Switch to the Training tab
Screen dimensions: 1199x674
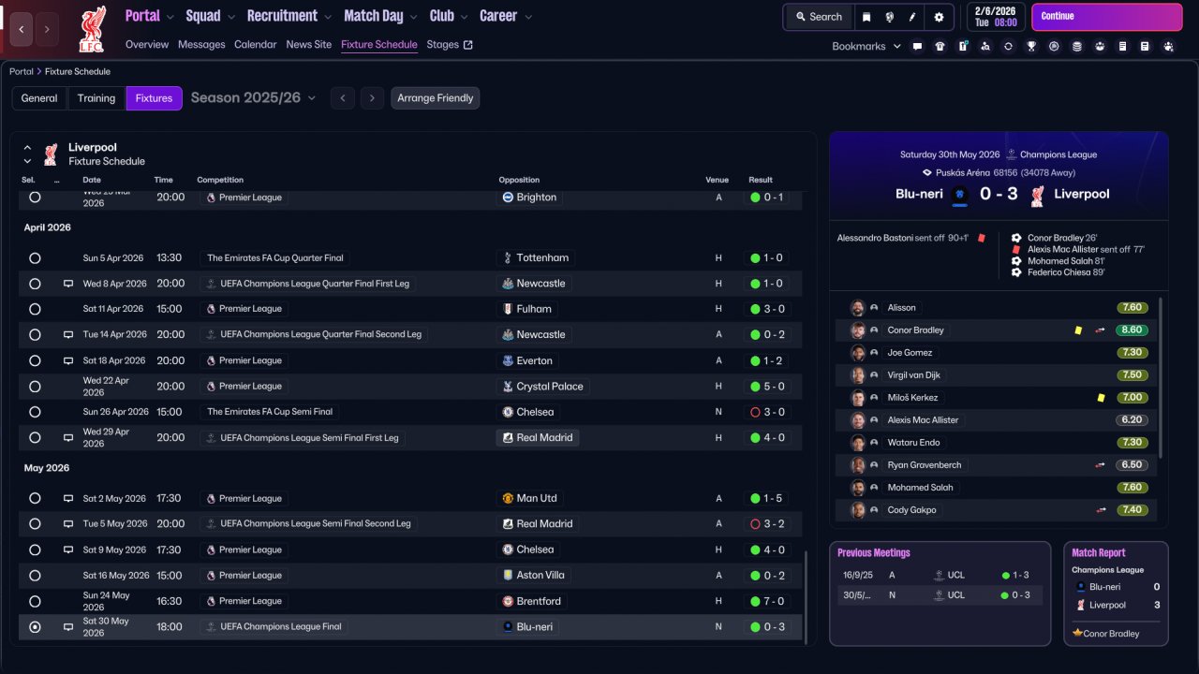[x=96, y=98]
